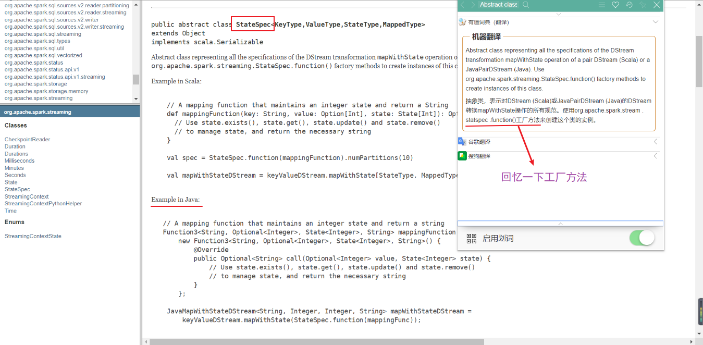The width and height of the screenshot is (703, 345).
Task: Click the heart favorite icon in the popup header
Action: (x=615, y=5)
